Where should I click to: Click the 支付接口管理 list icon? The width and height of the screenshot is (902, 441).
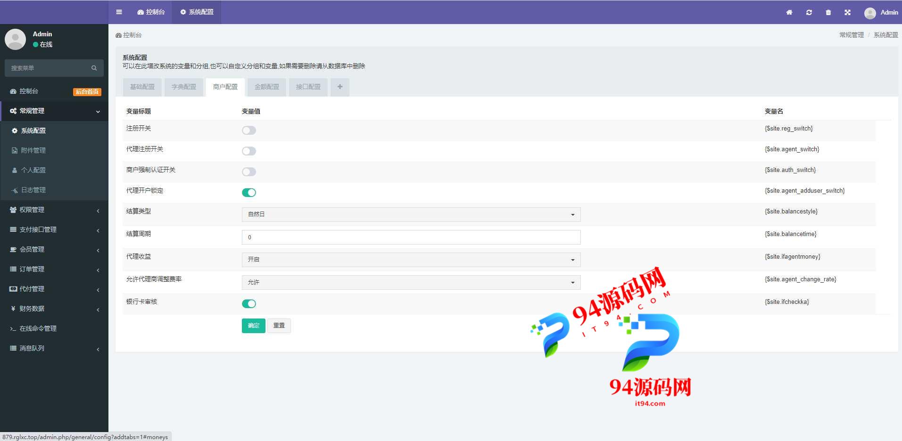pyautogui.click(x=13, y=229)
